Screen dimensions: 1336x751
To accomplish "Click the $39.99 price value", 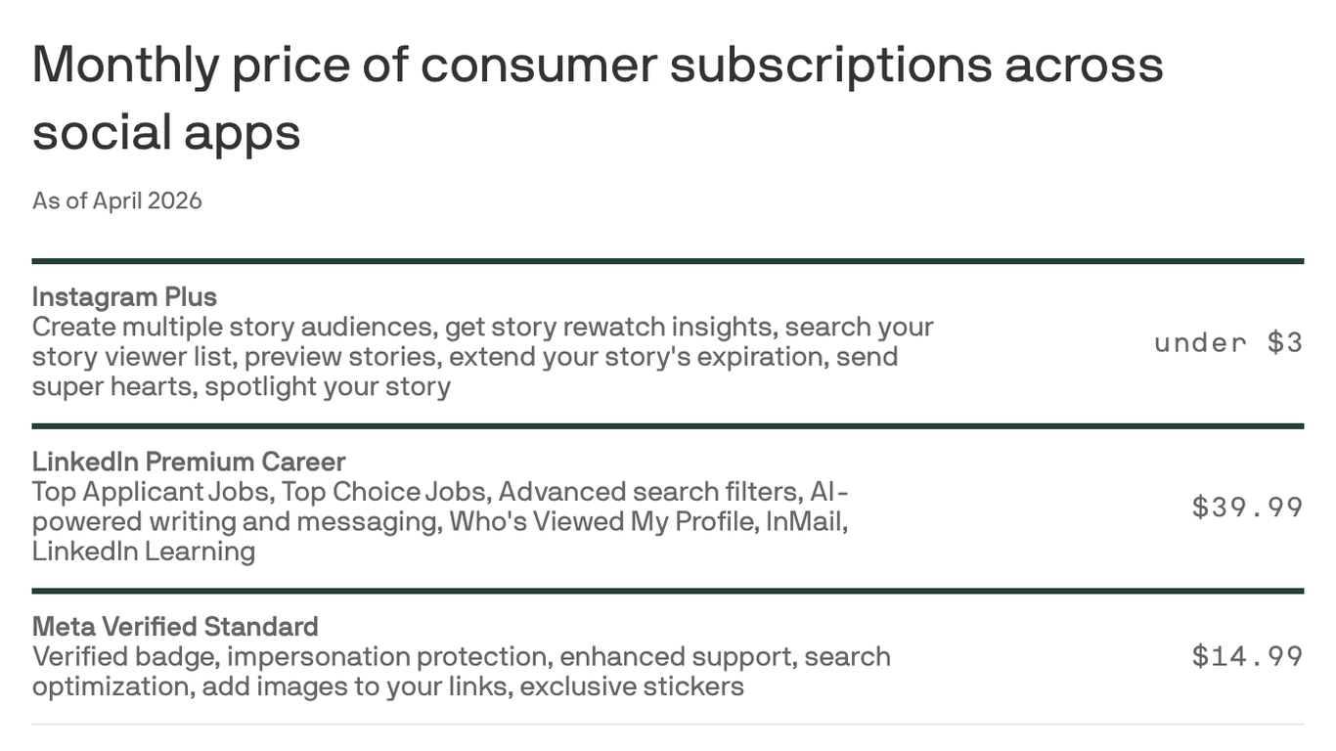I will pyautogui.click(x=1247, y=507).
